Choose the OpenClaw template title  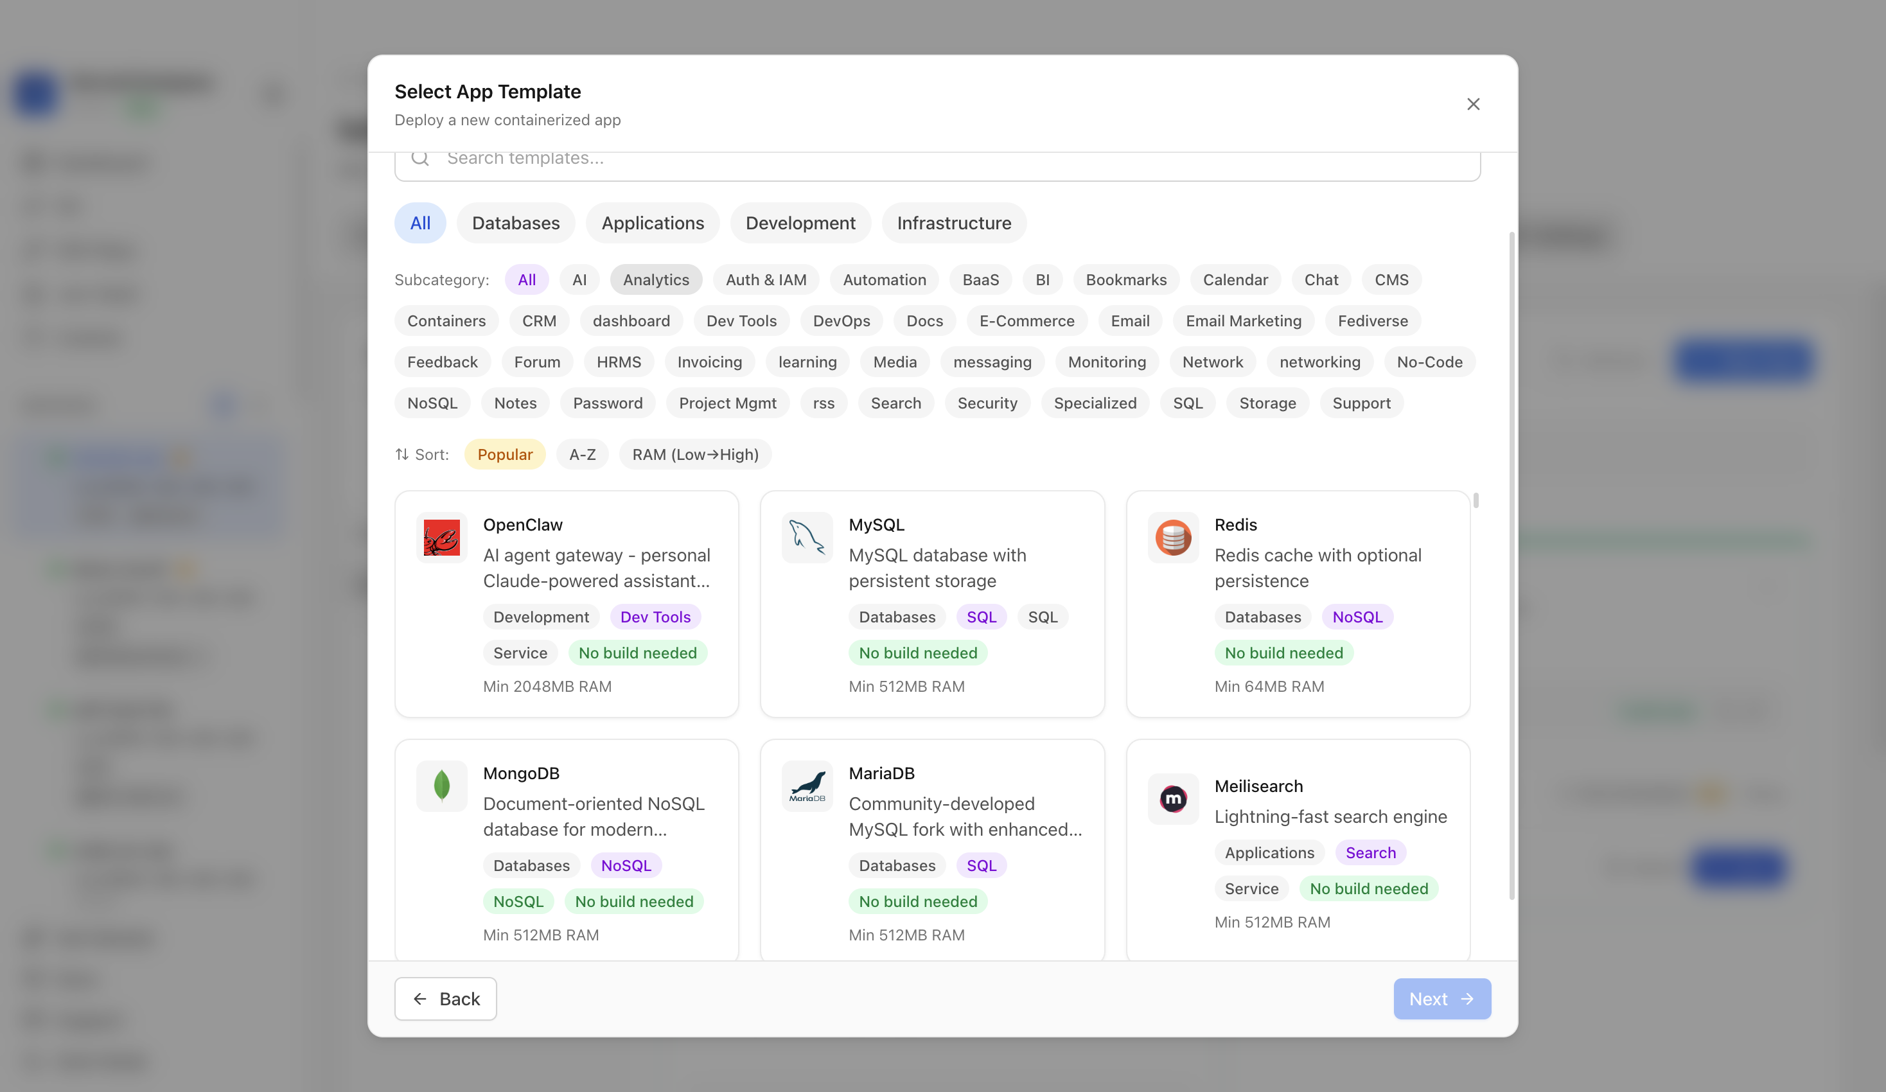(522, 525)
